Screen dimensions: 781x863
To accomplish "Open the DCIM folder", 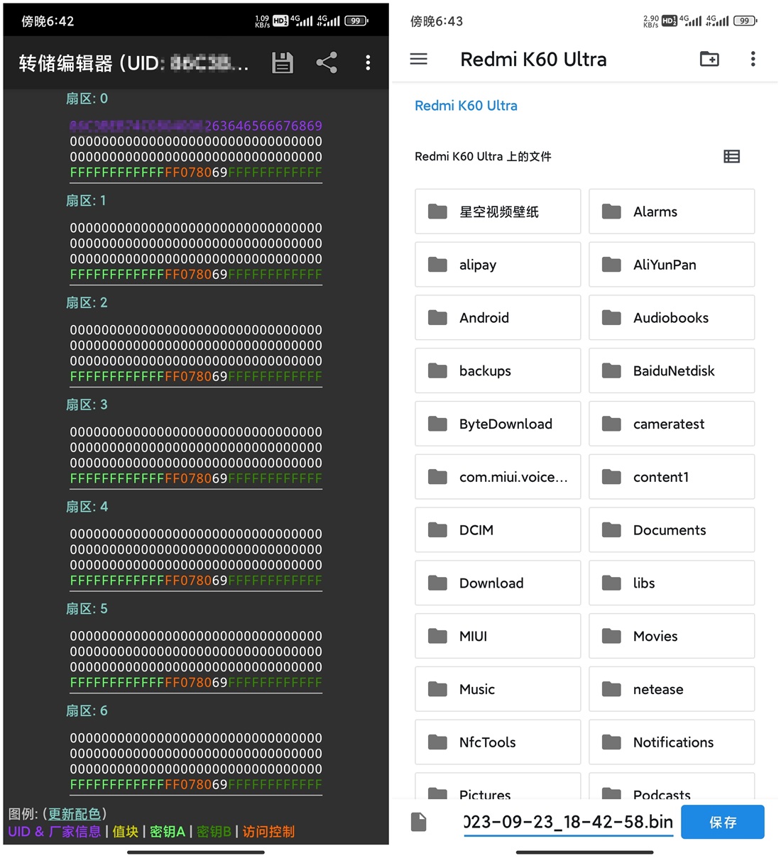I will [498, 530].
